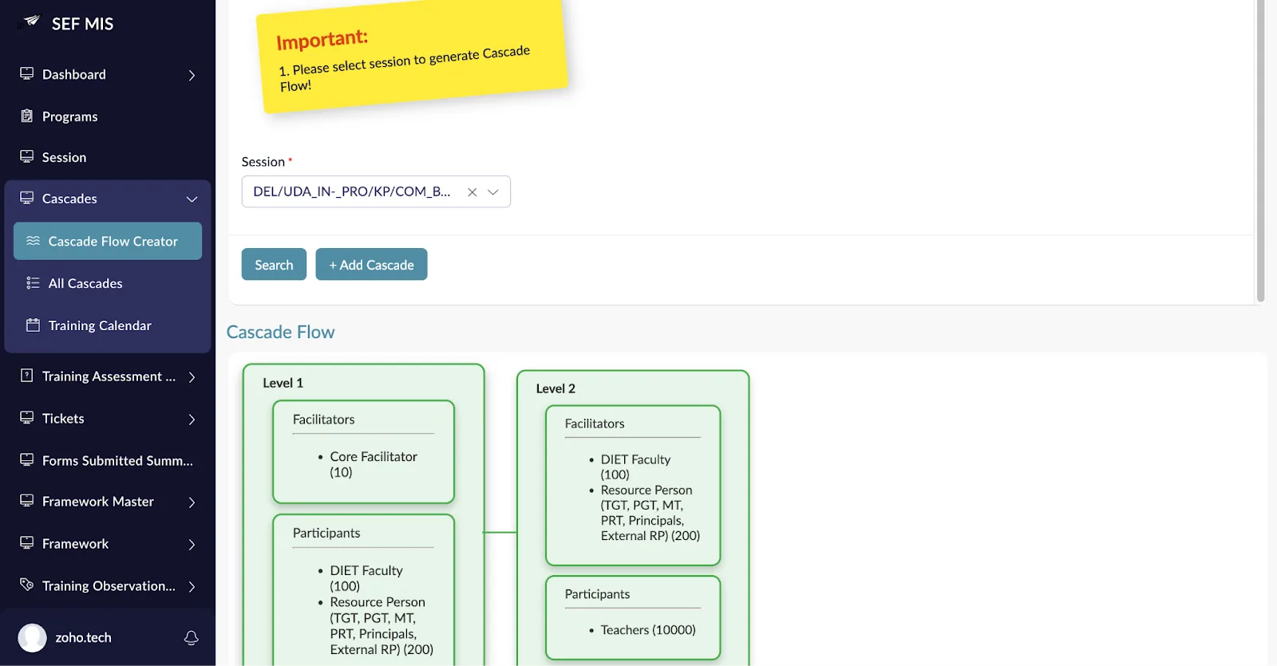Viewport: 1277px width, 666px height.
Task: Click the Session combo box field
Action: 376,191
